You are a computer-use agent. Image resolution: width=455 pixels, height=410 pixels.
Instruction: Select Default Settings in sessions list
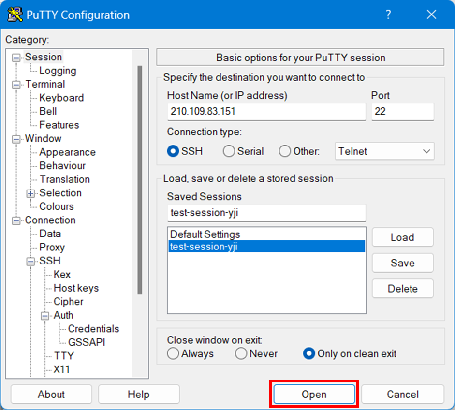266,234
